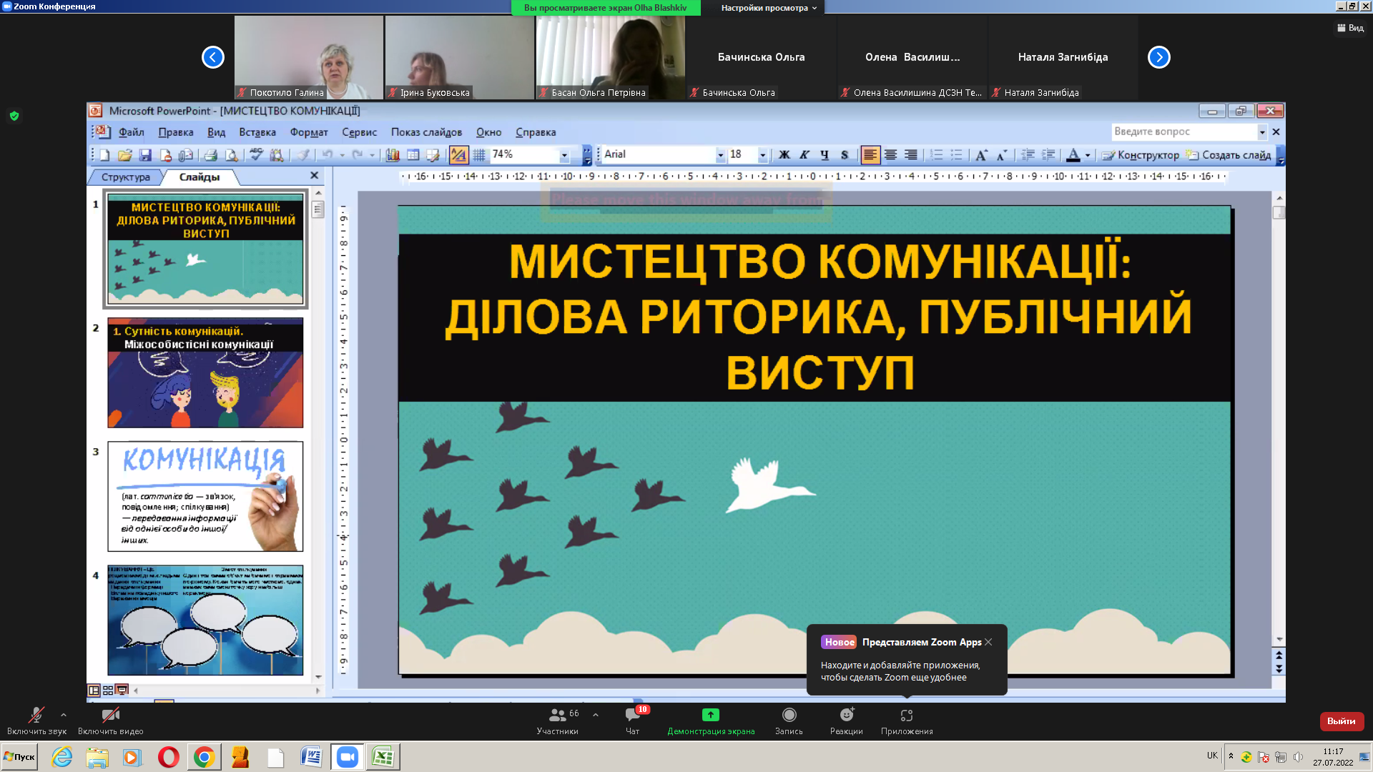Viewport: 1373px width, 772px height.
Task: Click the Zoom encryption shield icon
Action: coord(14,116)
